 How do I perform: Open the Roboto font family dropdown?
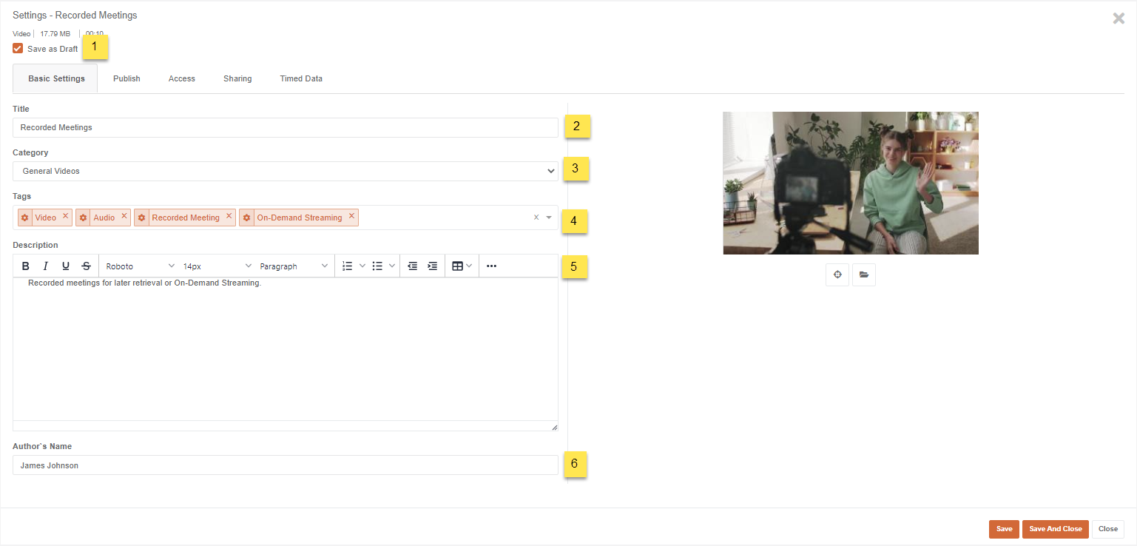(x=140, y=266)
